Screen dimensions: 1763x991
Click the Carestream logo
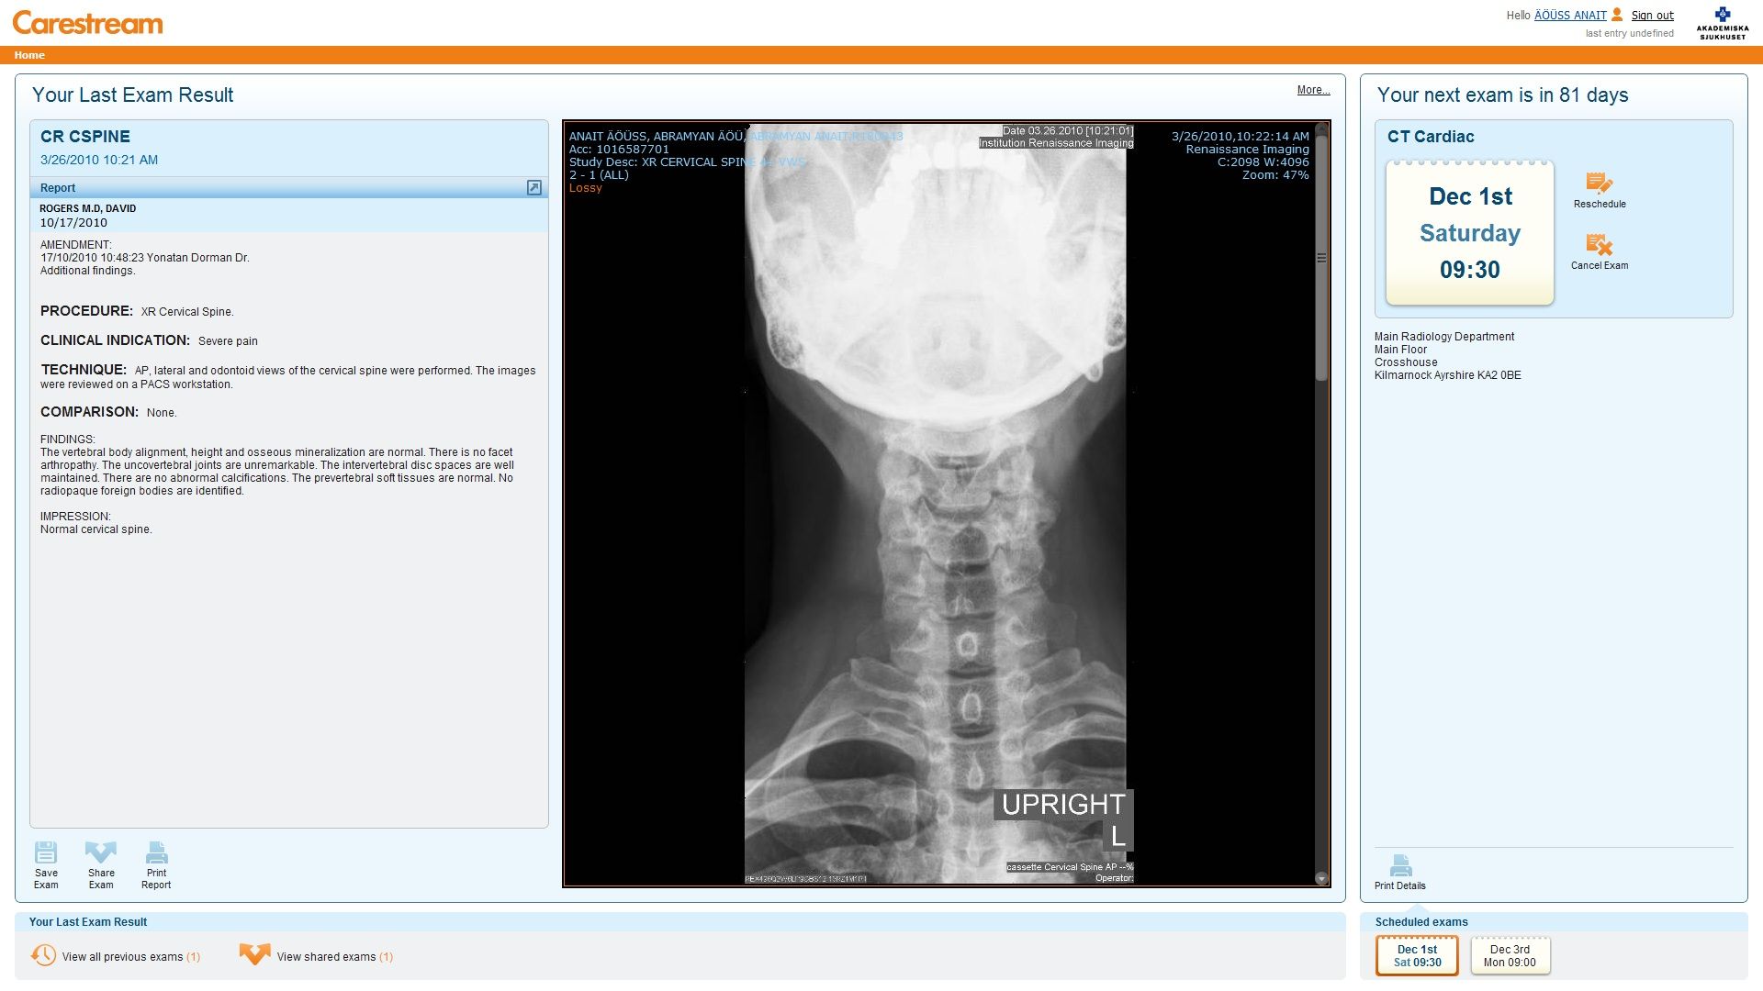[88, 23]
